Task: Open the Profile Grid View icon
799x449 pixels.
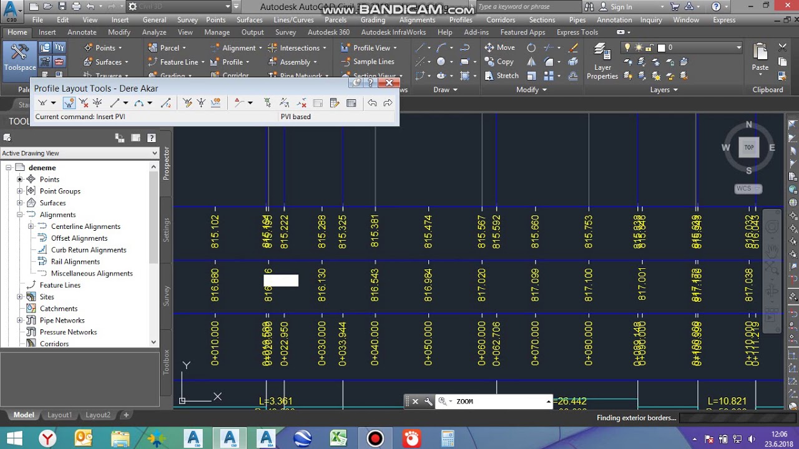Action: [x=351, y=103]
